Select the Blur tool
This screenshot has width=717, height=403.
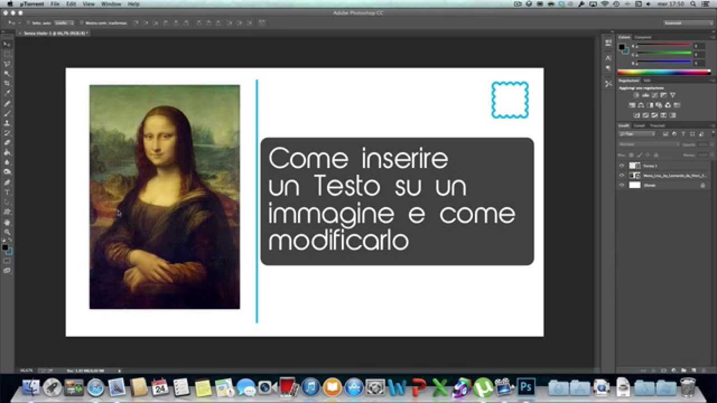7,162
